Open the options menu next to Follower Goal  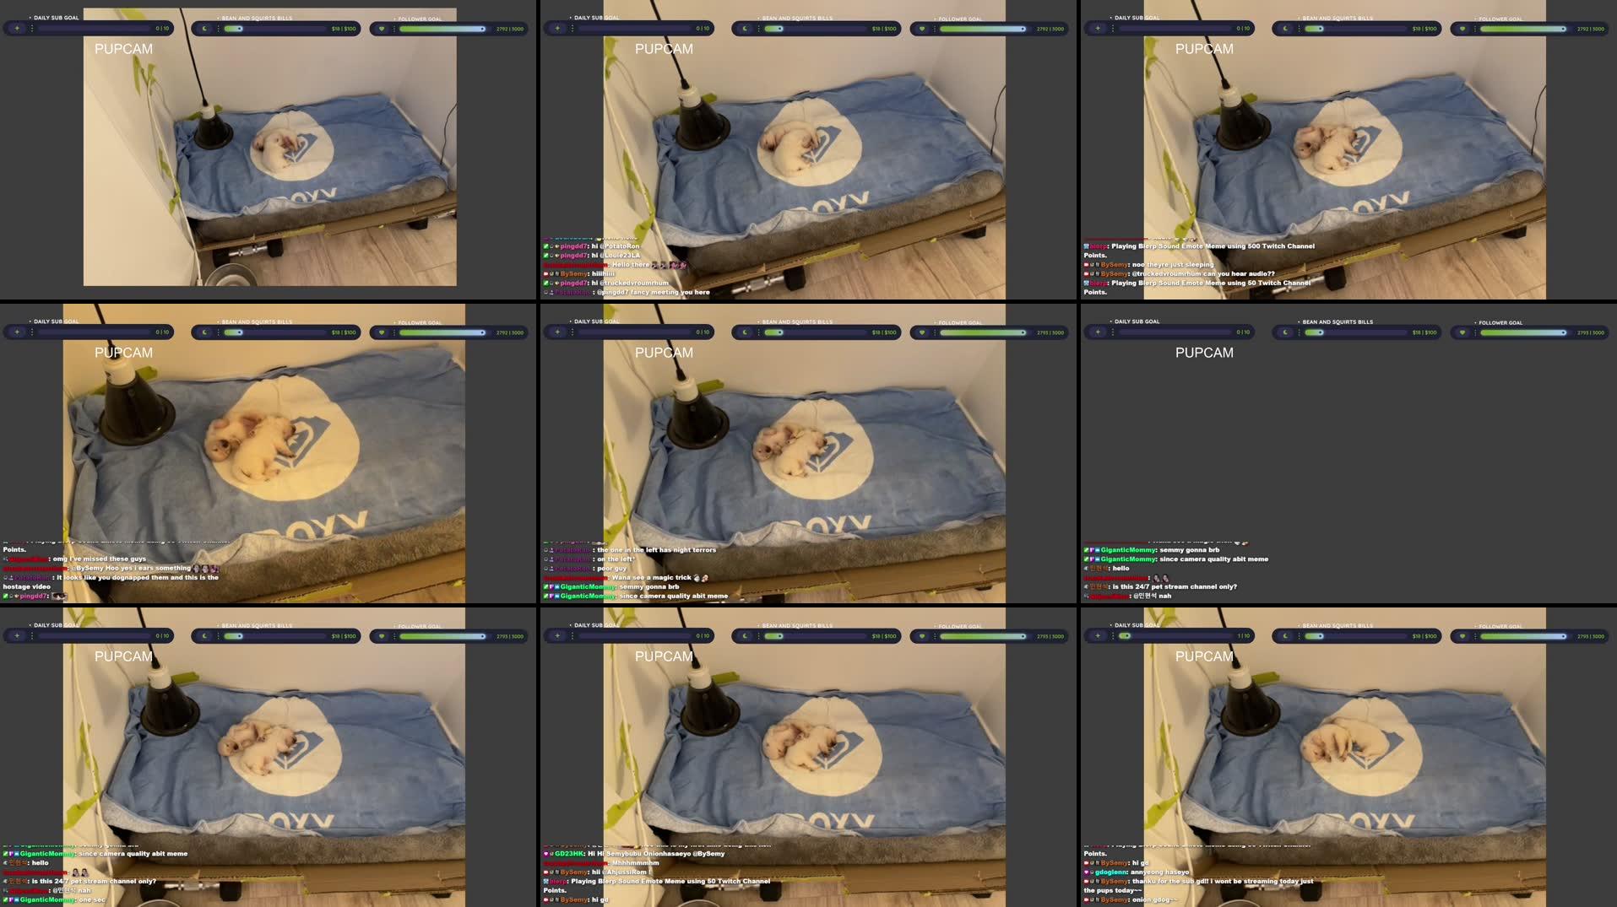point(394,28)
